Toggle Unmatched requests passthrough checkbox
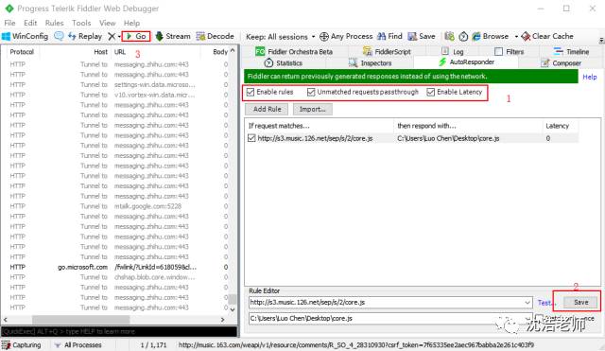This screenshot has width=605, height=351. pyautogui.click(x=311, y=92)
